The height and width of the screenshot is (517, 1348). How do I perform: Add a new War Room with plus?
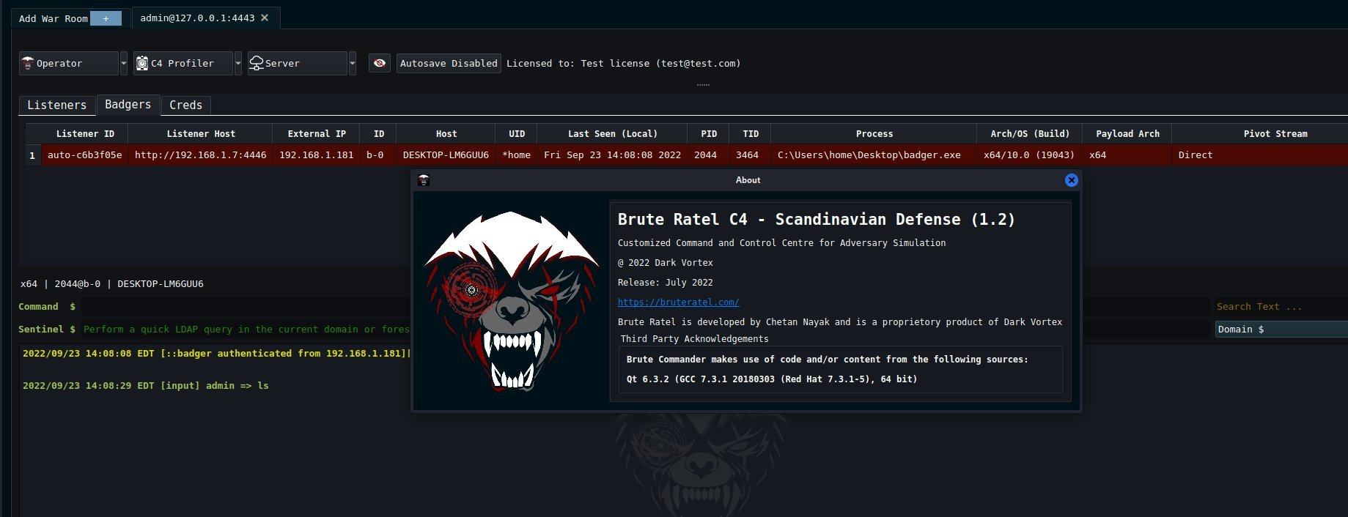pyautogui.click(x=106, y=18)
